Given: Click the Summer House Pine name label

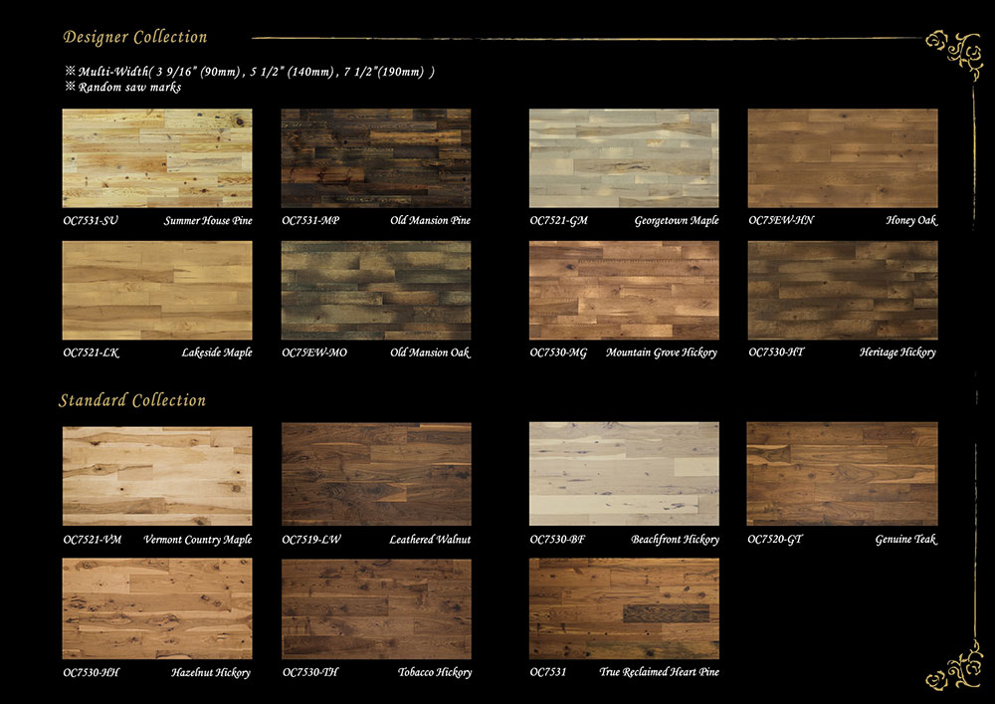Looking at the screenshot, I should tap(208, 221).
